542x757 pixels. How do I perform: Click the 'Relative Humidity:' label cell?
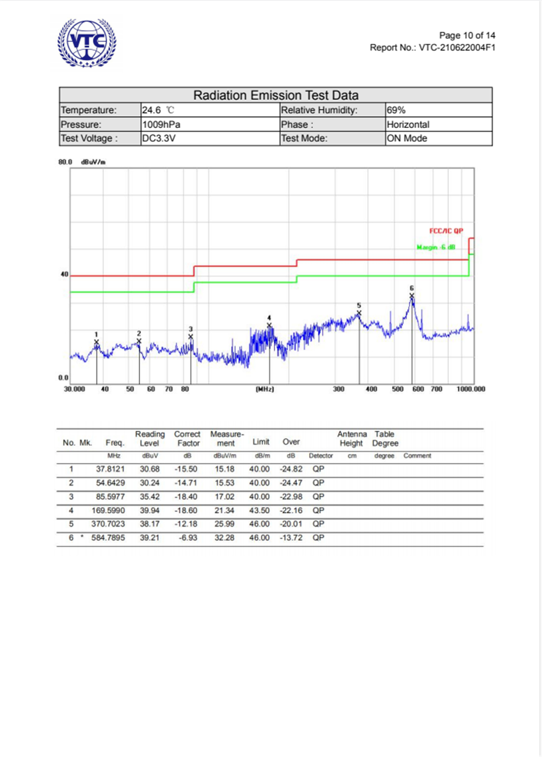[x=332, y=110]
